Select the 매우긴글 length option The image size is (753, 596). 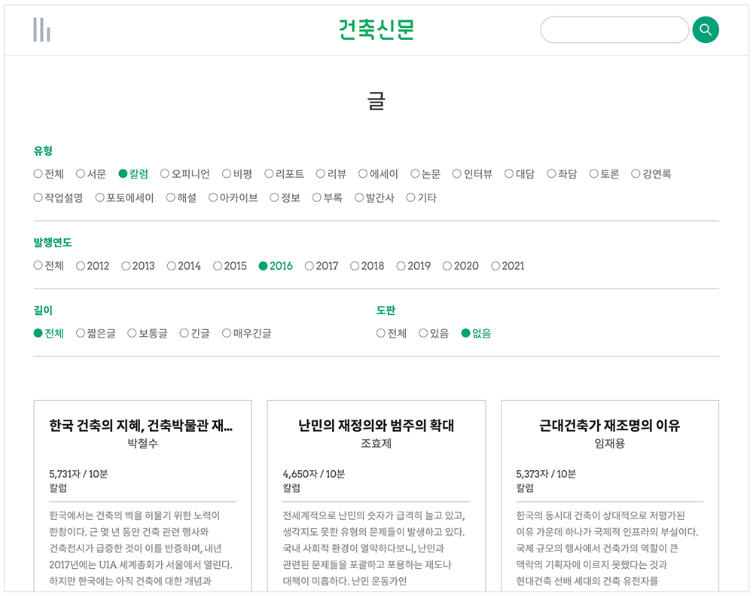[246, 334]
